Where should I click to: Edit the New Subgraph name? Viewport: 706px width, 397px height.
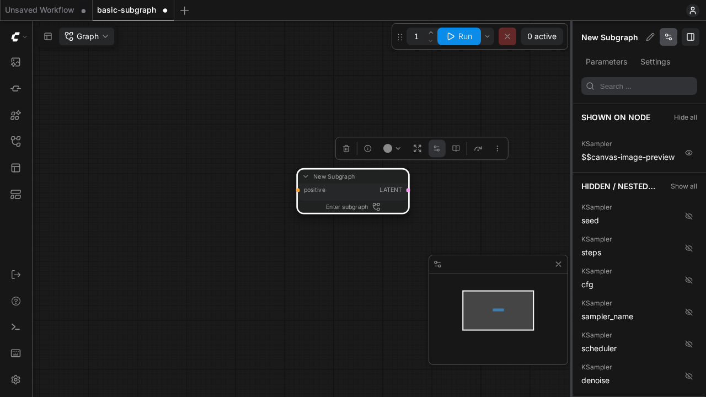[650, 37]
